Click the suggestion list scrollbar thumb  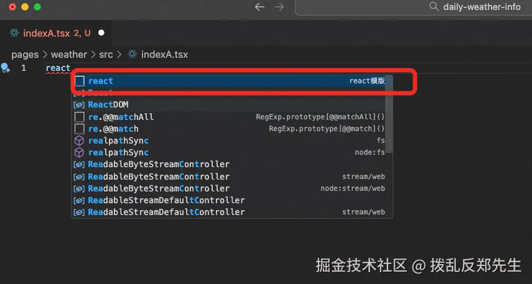coord(389,115)
